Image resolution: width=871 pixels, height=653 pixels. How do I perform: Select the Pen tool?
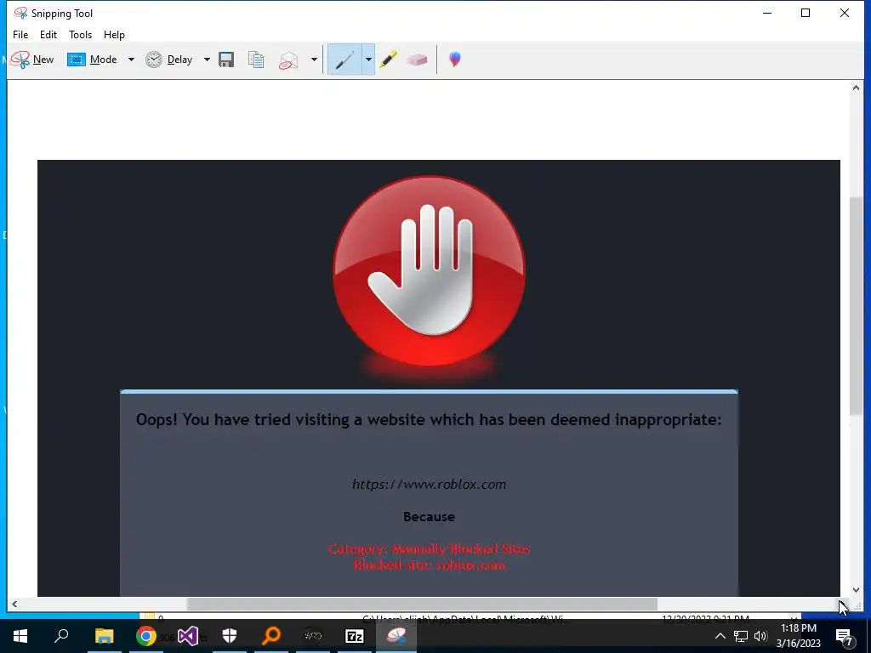(x=345, y=60)
